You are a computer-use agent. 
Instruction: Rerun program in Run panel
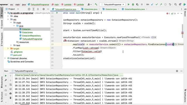pos(6,76)
